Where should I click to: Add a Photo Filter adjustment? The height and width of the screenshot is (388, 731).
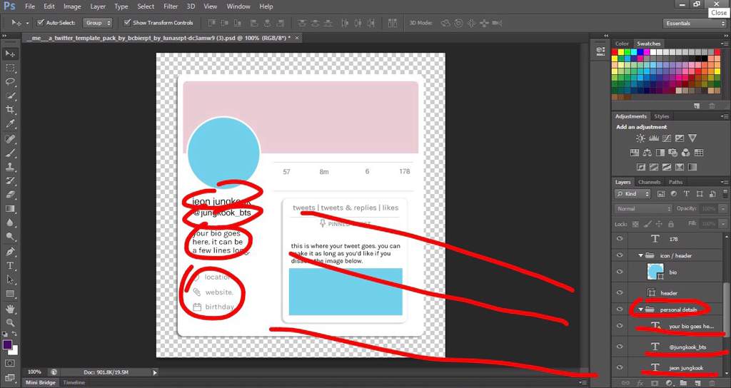click(672, 153)
